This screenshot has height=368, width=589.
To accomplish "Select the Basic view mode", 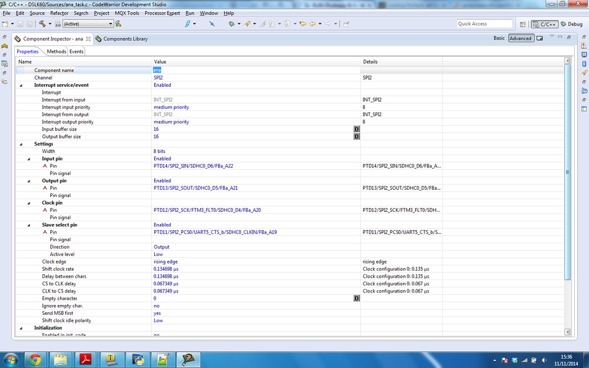I will [x=499, y=38].
